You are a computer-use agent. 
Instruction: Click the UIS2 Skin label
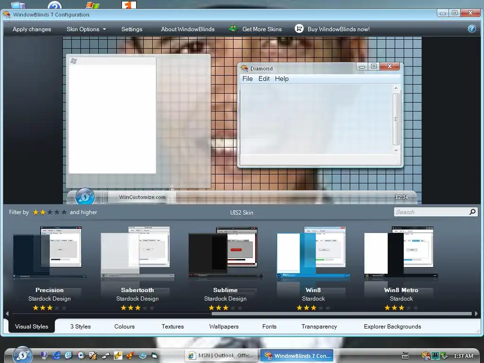click(x=242, y=212)
